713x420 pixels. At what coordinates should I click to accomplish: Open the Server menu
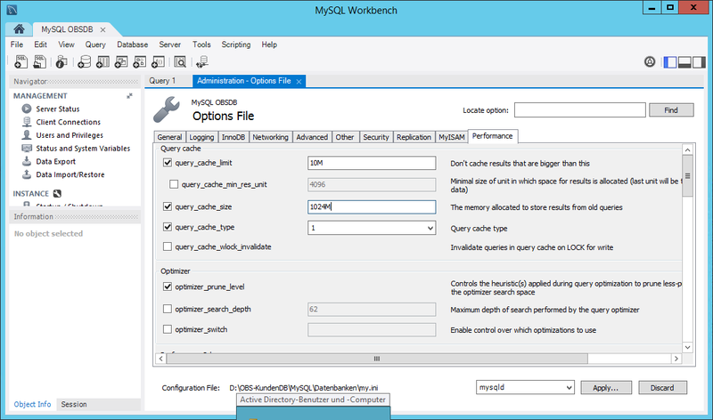(x=169, y=44)
